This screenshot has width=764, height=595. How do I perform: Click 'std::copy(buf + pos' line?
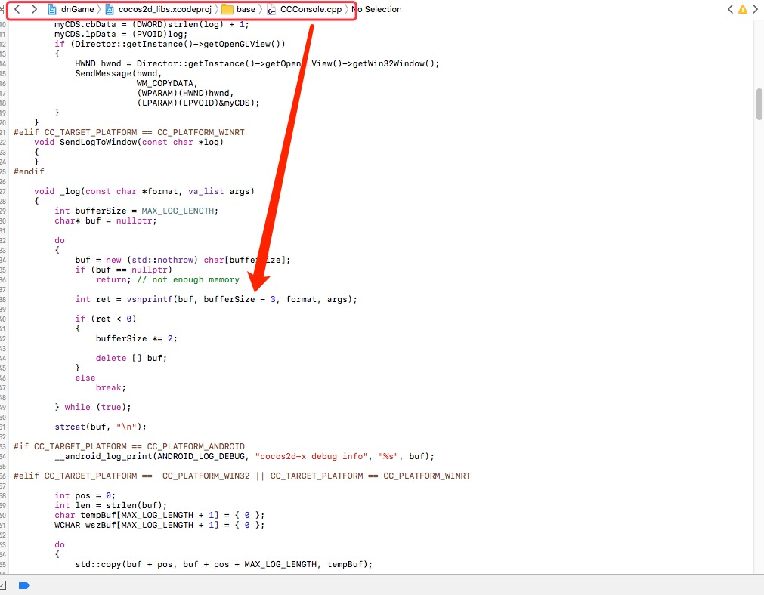tap(224, 564)
